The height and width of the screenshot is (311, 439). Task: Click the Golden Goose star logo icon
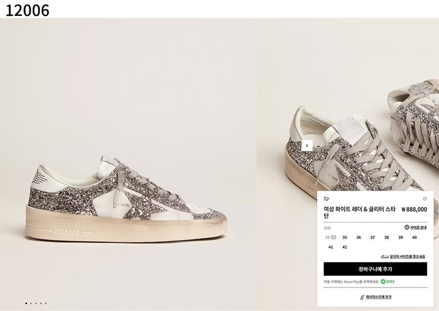point(327,198)
